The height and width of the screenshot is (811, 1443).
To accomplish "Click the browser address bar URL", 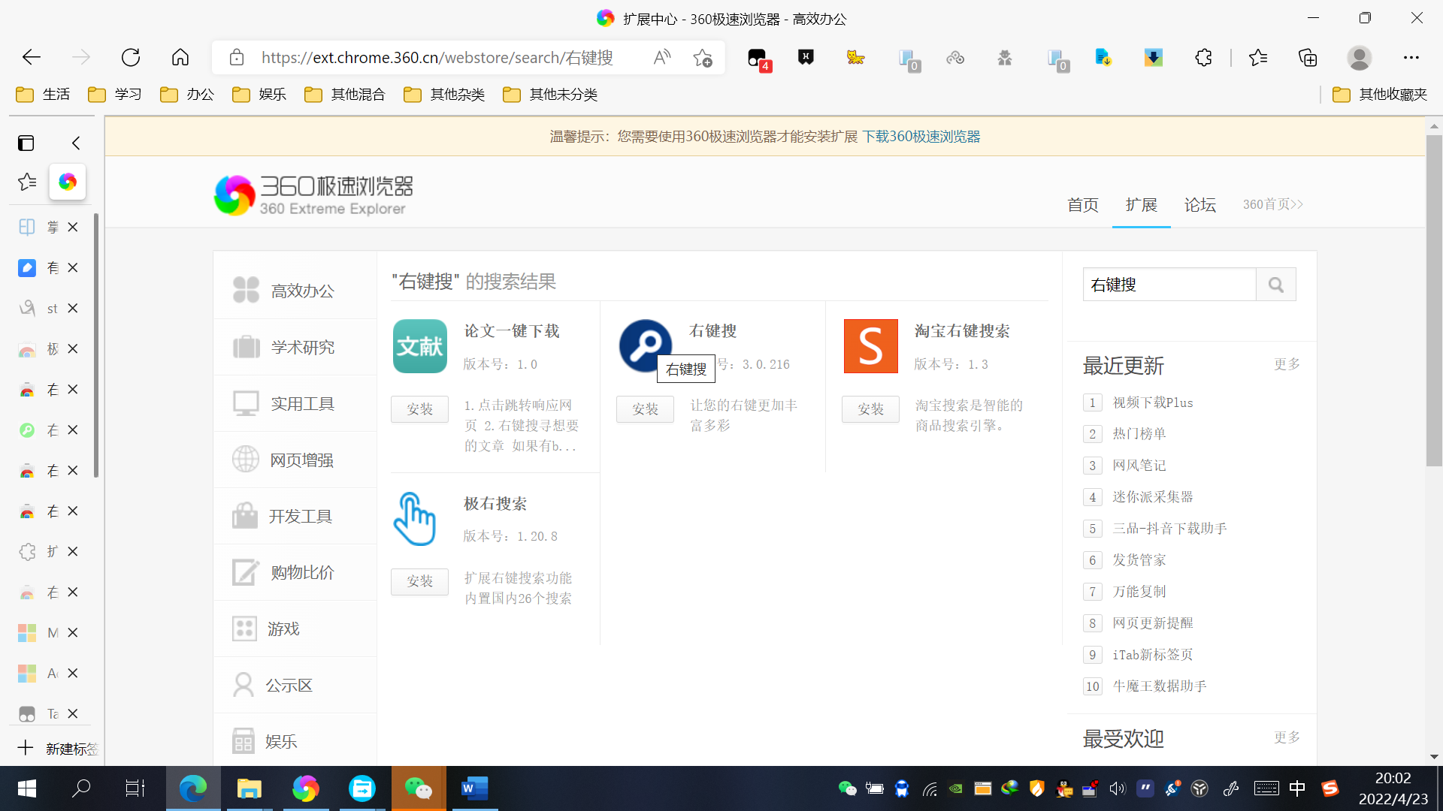I will (437, 58).
